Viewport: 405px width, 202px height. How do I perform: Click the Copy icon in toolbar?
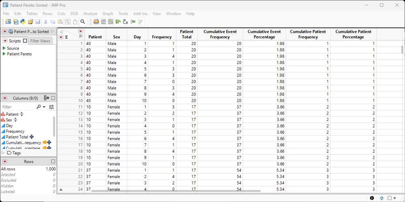(x=53, y=22)
